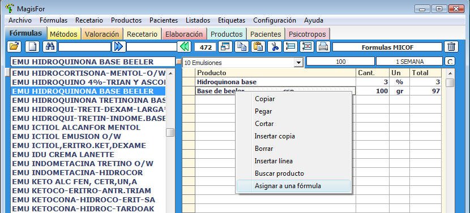The height and width of the screenshot is (213, 470).
Task: Open the 10 Emulsiones dropdown arrow
Action: click(x=298, y=63)
